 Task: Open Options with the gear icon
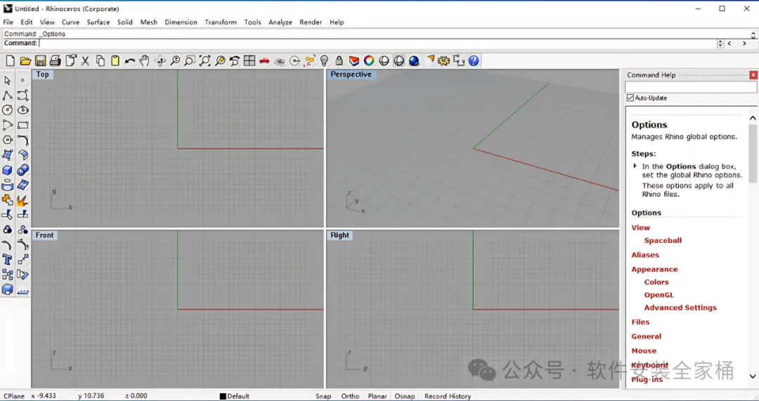point(443,60)
